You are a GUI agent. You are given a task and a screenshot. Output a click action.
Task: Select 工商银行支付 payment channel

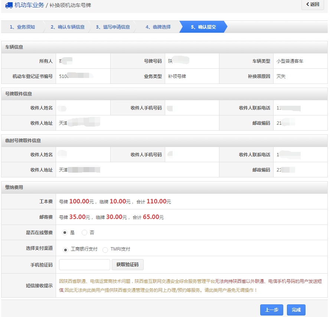click(x=66, y=249)
